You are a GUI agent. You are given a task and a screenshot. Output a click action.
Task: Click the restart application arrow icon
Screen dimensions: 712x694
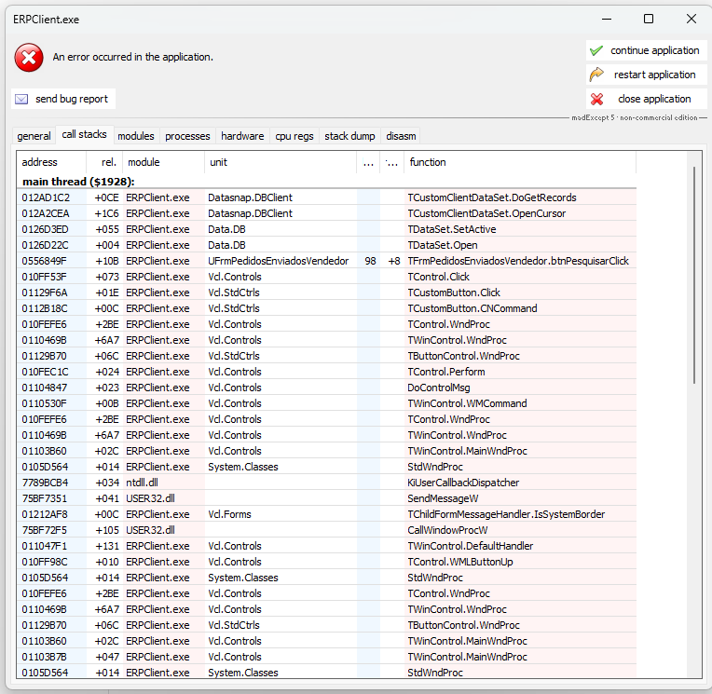click(596, 75)
